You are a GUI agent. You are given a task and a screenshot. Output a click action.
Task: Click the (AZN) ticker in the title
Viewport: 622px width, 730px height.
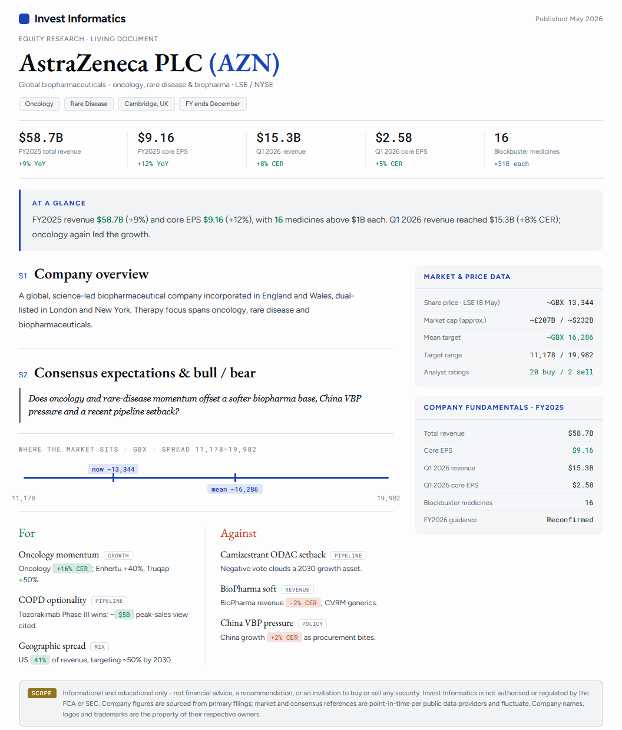point(244,63)
